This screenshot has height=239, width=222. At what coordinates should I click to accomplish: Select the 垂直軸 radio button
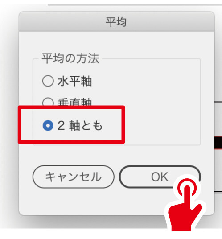pos(67,101)
